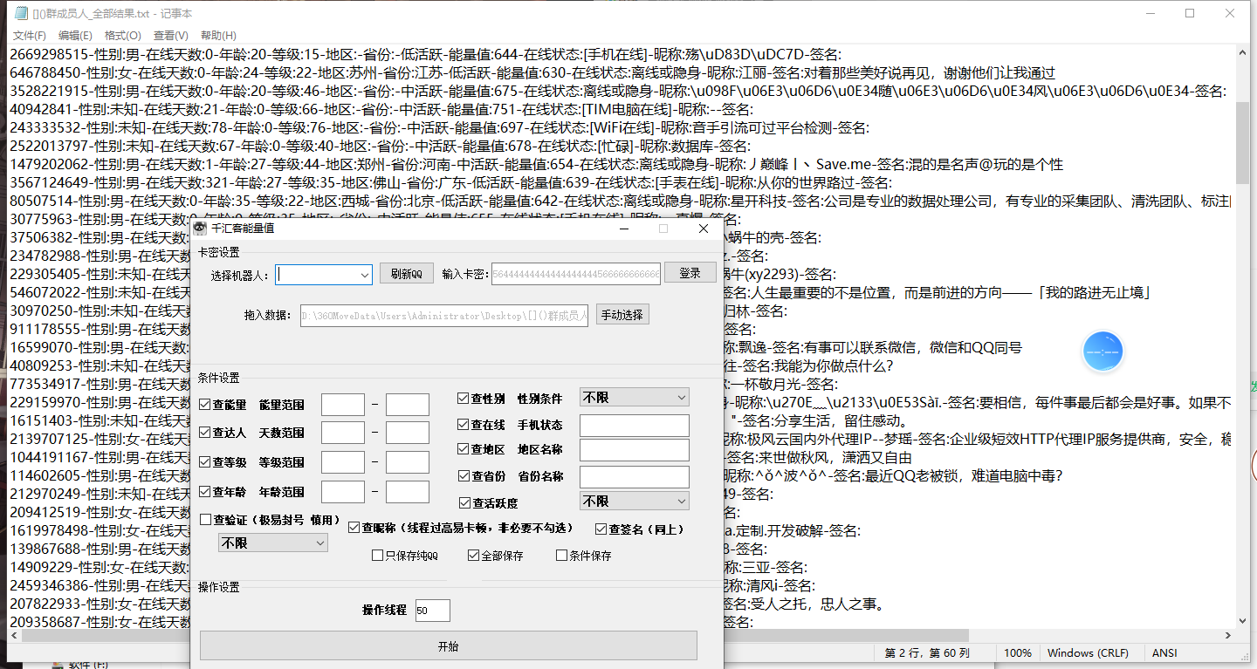Click the 100% zoom status bar entry

[x=1017, y=652]
